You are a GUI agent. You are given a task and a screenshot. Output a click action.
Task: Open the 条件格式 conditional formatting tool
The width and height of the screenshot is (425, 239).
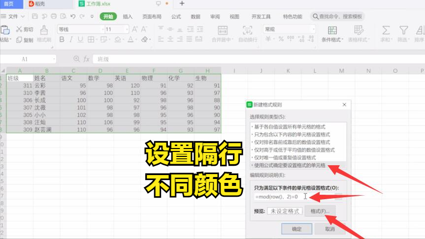click(332, 34)
